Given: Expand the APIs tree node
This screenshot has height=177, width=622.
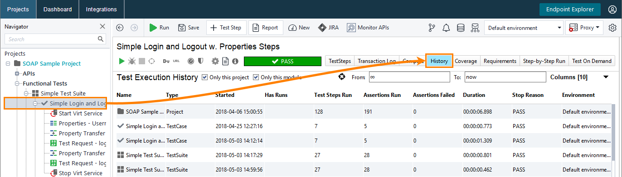Looking at the screenshot, I should [17, 73].
